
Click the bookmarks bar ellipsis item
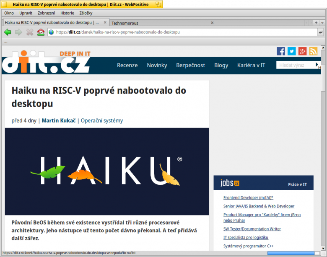click(5, 42)
